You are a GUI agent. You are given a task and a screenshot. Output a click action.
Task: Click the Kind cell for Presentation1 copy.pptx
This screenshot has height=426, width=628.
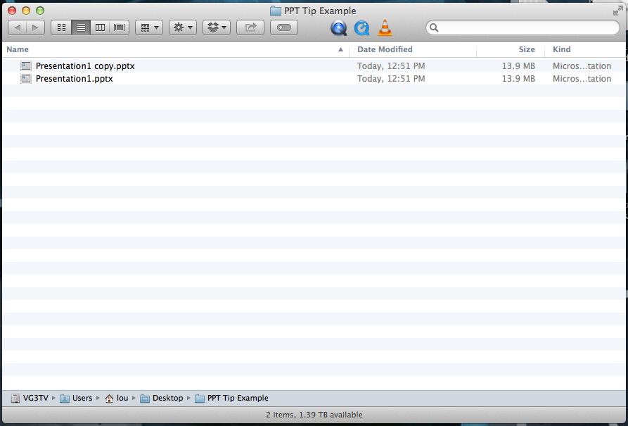click(582, 65)
